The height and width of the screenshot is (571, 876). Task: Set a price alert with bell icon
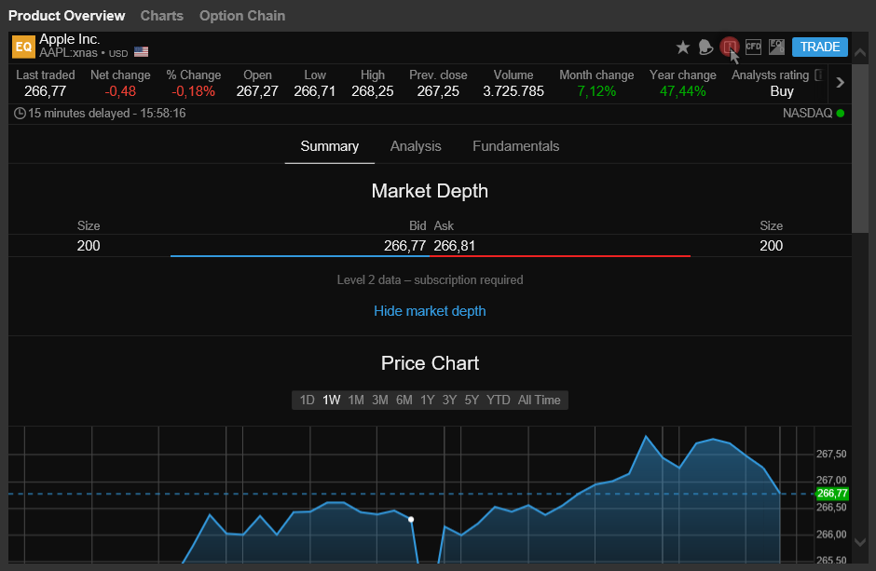(705, 48)
